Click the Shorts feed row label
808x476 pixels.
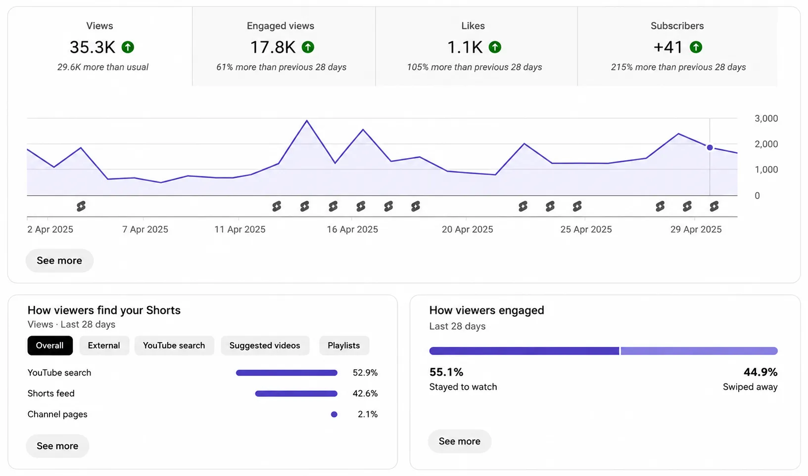tap(51, 393)
